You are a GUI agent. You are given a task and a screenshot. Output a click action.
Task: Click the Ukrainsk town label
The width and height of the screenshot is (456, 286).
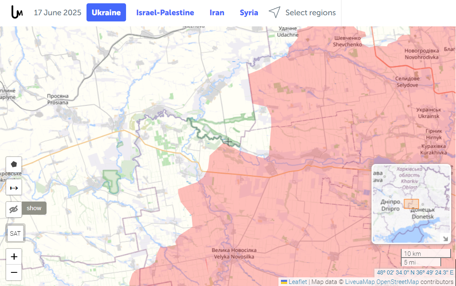[x=429, y=113]
